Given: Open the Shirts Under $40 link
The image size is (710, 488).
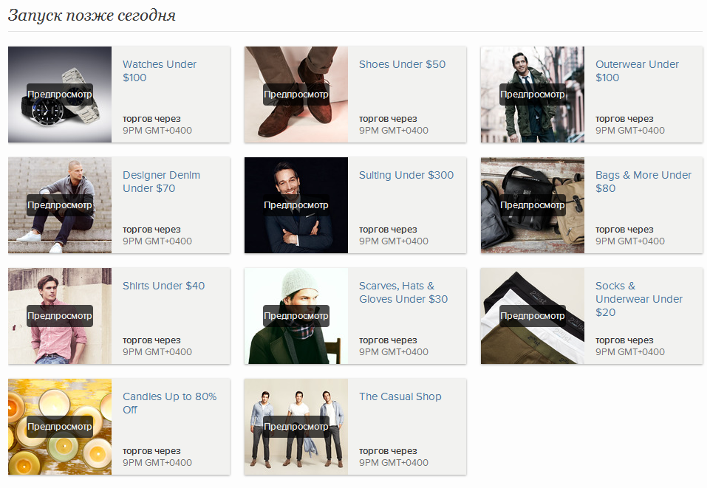Looking at the screenshot, I should pyautogui.click(x=163, y=286).
